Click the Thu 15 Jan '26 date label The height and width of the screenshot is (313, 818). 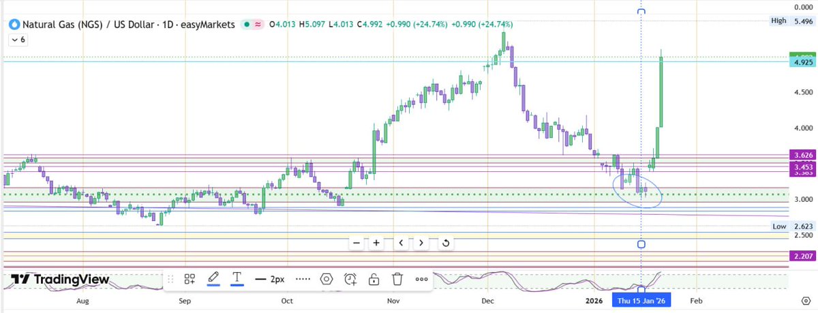pyautogui.click(x=641, y=299)
